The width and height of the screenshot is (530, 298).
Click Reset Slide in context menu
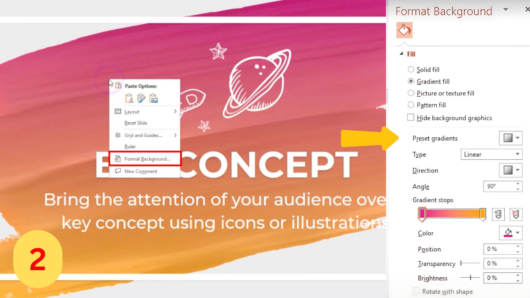(x=136, y=123)
